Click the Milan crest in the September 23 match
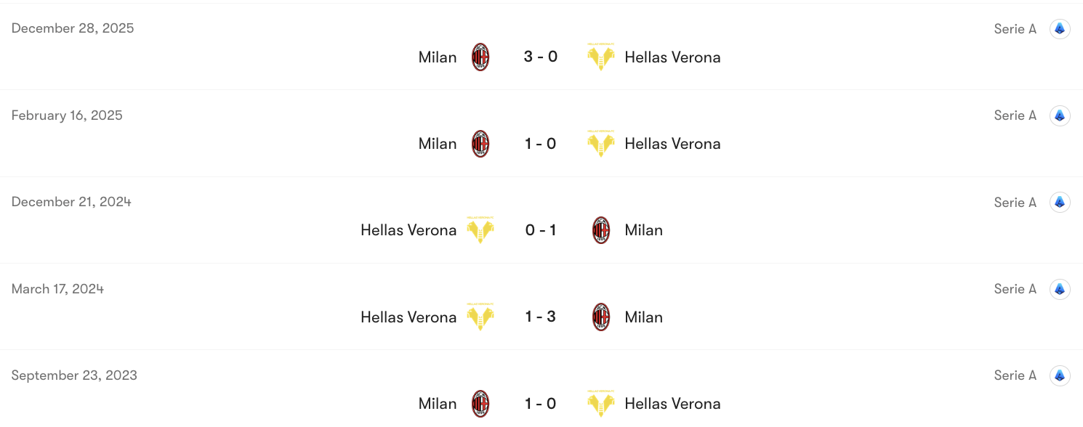 [479, 403]
